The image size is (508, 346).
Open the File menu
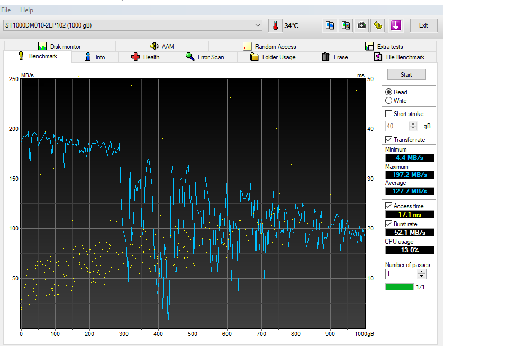6,10
